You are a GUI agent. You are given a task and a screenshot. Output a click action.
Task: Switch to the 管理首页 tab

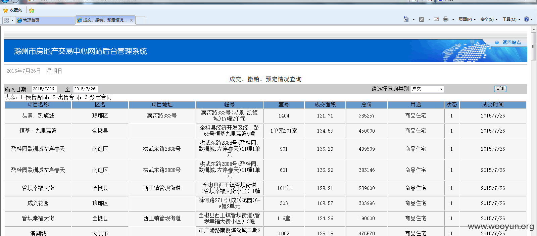45,20
